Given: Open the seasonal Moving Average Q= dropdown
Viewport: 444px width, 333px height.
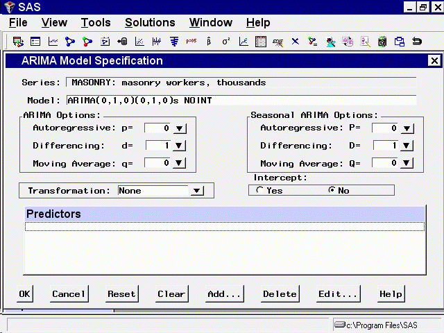Looking at the screenshot, I should click(x=407, y=163).
